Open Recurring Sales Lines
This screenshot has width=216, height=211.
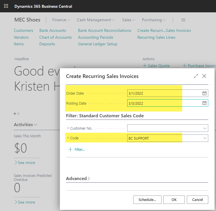click(x=156, y=37)
